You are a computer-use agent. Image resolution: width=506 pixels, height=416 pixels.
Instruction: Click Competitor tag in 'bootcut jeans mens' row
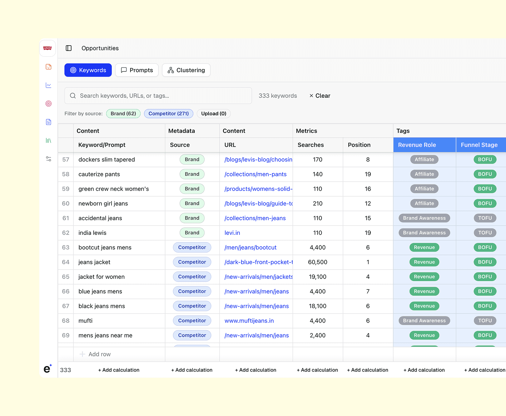[x=192, y=248]
